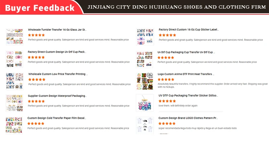Open the Wholesale Tumbler Transfer 16 Oz Glass Jar title
The image size is (269, 143).
(x=57, y=30)
